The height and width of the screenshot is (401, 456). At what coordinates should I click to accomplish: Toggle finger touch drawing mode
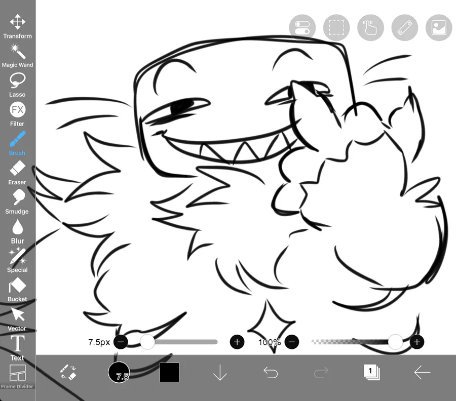tap(370, 28)
